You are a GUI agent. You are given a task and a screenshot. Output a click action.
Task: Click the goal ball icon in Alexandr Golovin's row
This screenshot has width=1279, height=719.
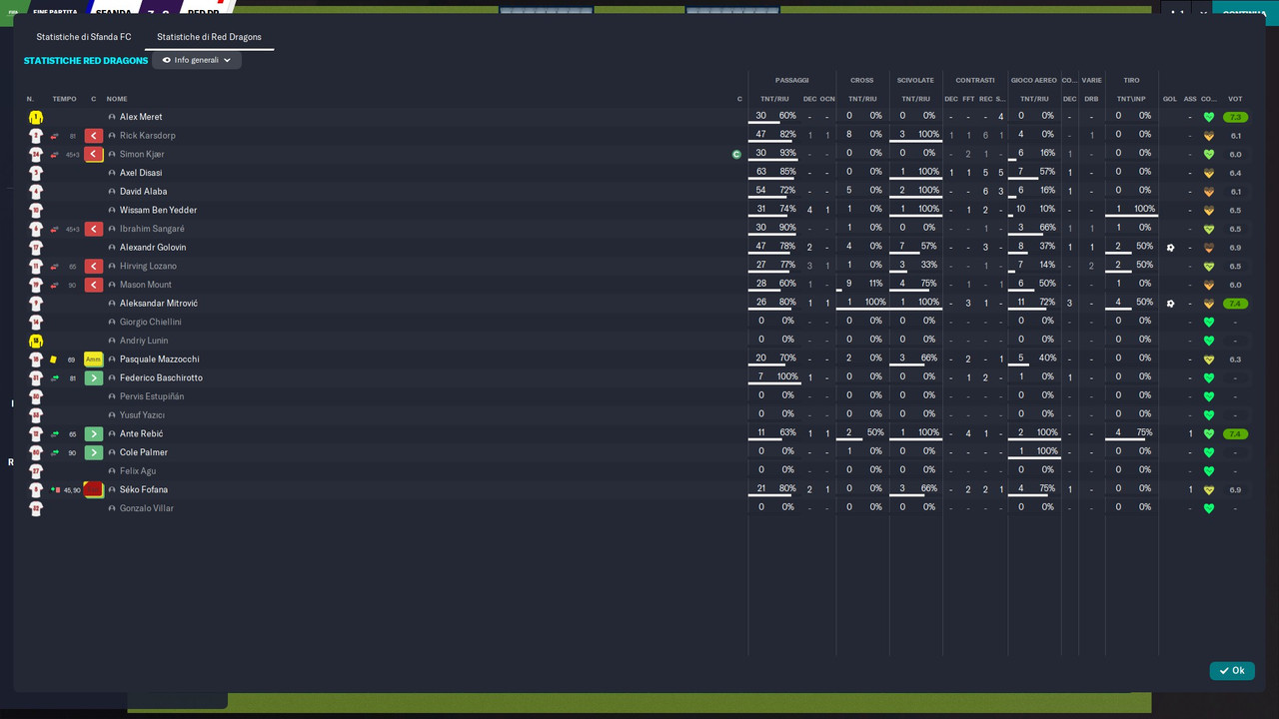(1170, 248)
